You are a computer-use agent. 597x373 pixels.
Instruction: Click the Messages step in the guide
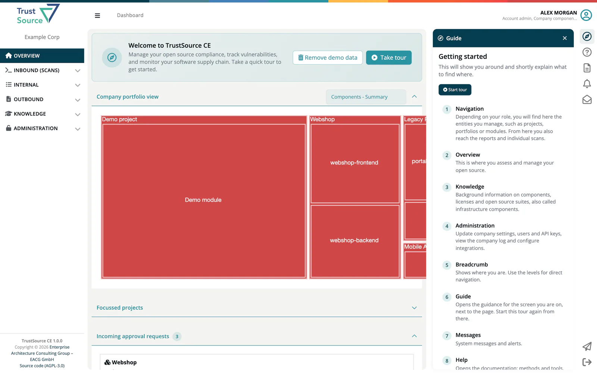coord(468,335)
